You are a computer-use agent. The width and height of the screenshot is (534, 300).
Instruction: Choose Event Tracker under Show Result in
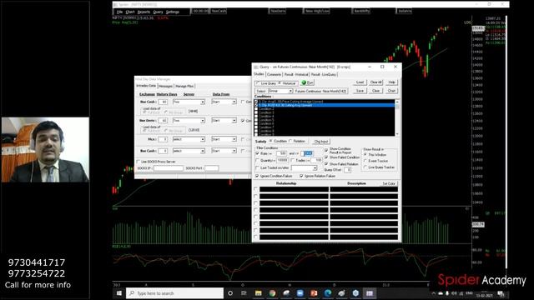[365, 161]
